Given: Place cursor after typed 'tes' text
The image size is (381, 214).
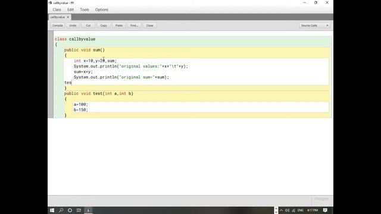Looking at the screenshot, I should (72, 83).
